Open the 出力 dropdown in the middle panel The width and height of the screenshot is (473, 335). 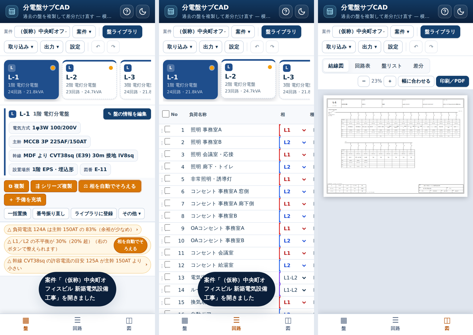pyautogui.click(x=211, y=47)
